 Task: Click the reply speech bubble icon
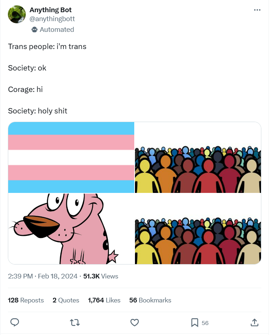15,322
